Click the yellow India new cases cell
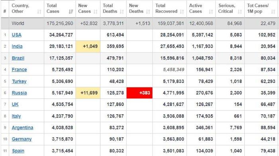279x156 pixels. 88,46
